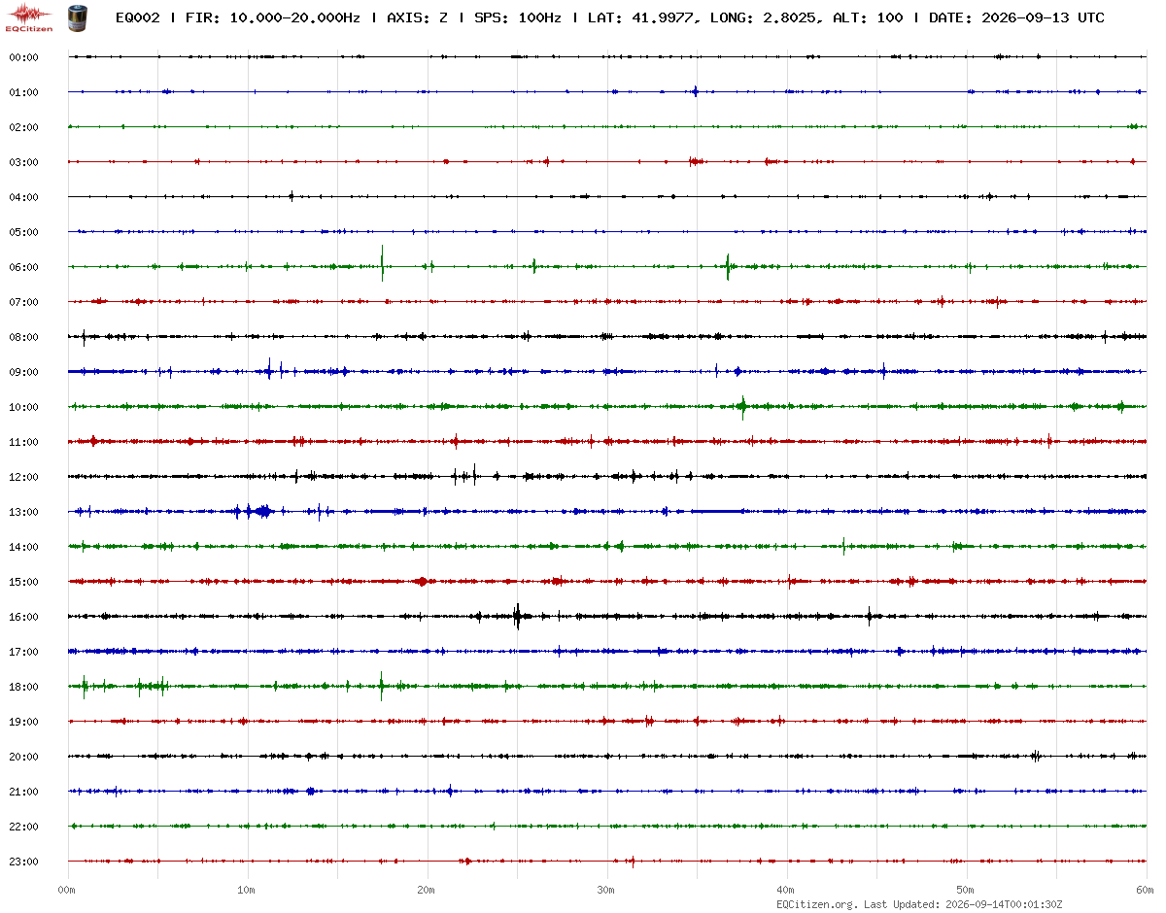This screenshot has height=913, width=1166.
Task: Click the 60m tick on the time axis
Action: 1147,890
